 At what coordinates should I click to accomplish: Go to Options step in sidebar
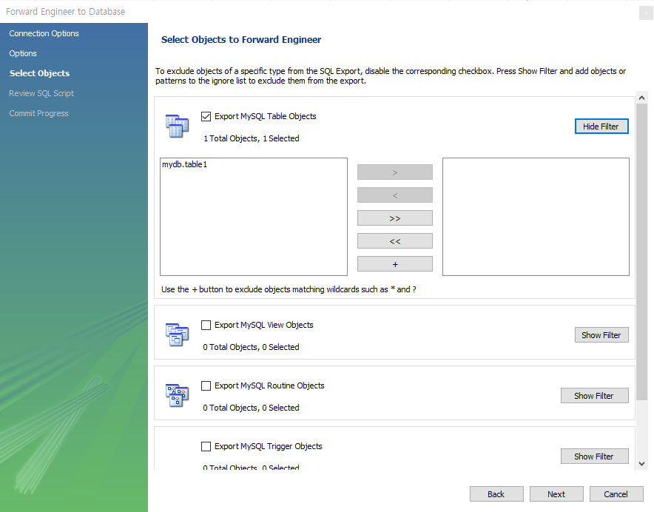click(23, 53)
